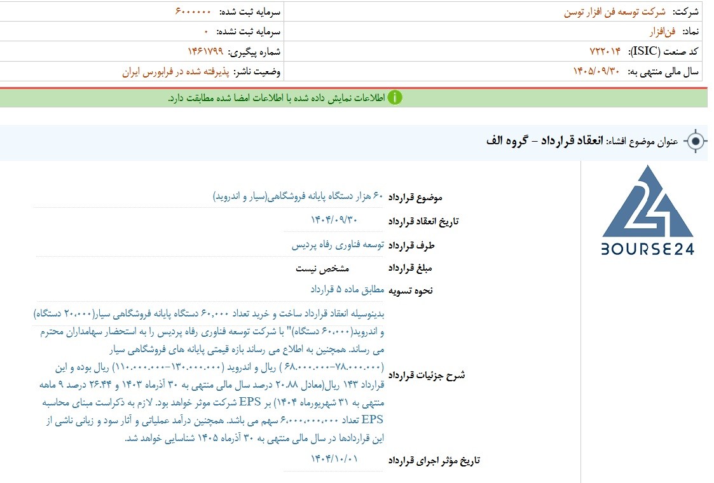This screenshot has width=714, height=483.
Task: Click the label "طرف قرارداد"
Action: click(x=411, y=246)
